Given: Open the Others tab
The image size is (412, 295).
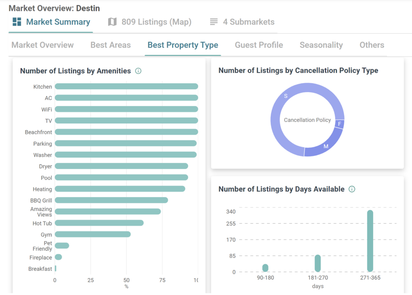Looking at the screenshot, I should [372, 45].
